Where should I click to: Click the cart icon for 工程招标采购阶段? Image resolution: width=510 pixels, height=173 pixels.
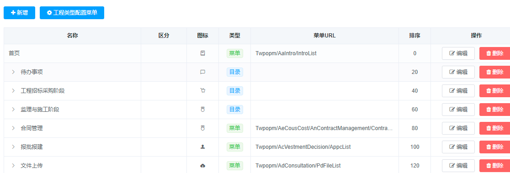click(202, 91)
